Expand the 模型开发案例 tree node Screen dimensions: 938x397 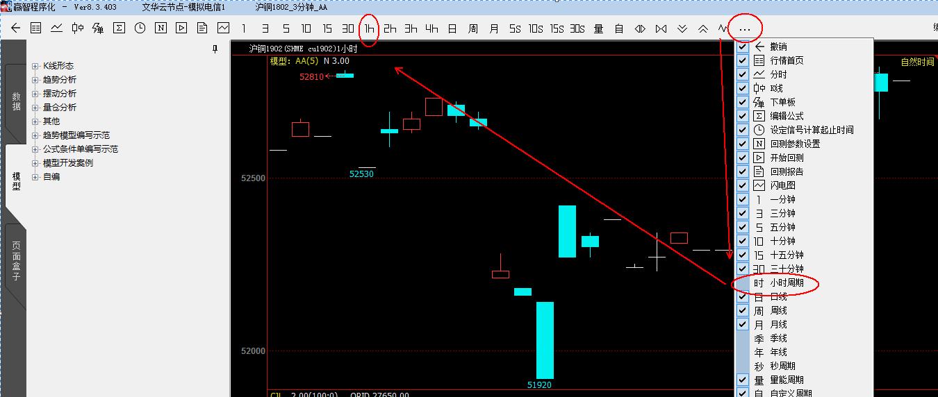[x=35, y=163]
